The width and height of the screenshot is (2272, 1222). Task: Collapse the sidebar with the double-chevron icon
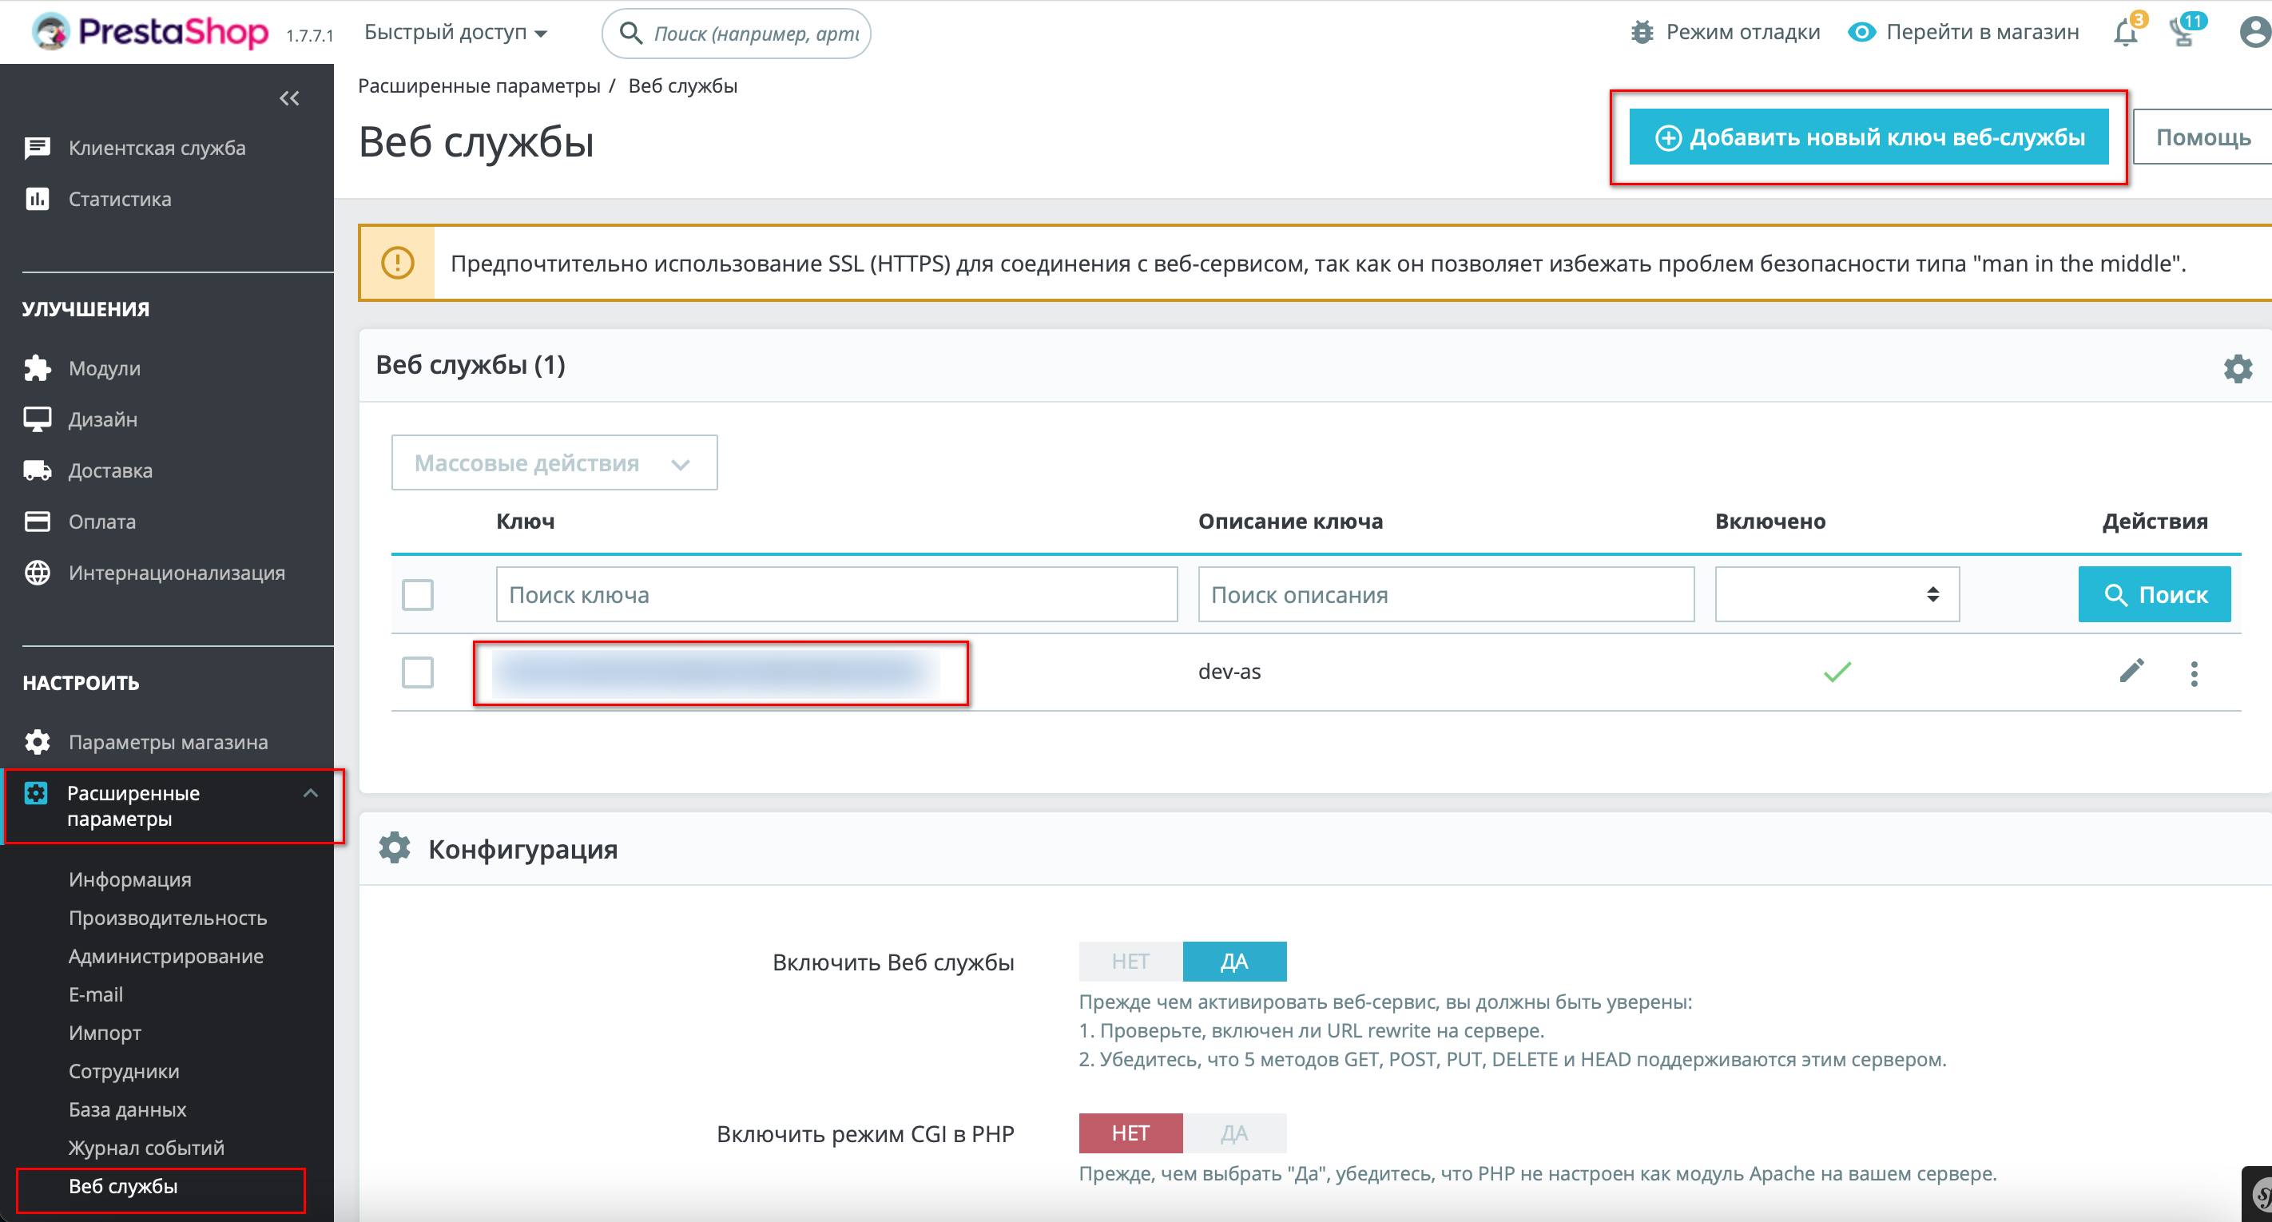click(289, 98)
